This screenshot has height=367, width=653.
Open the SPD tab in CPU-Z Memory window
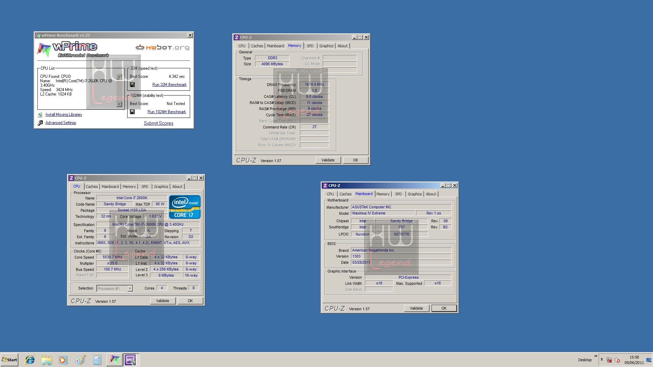pyautogui.click(x=310, y=46)
